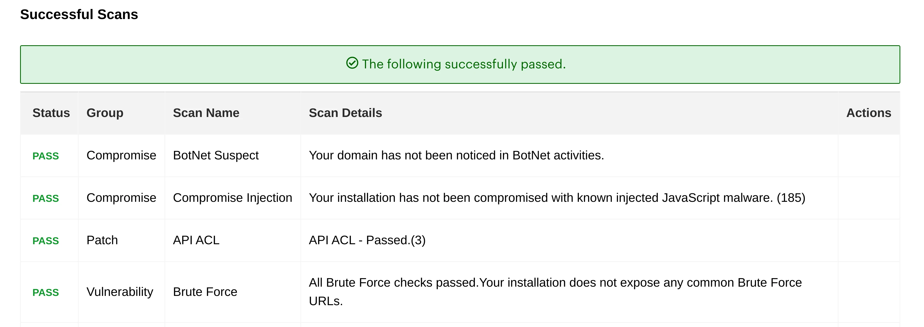Click the Successful Scans heading
The height and width of the screenshot is (327, 924).
click(x=79, y=14)
